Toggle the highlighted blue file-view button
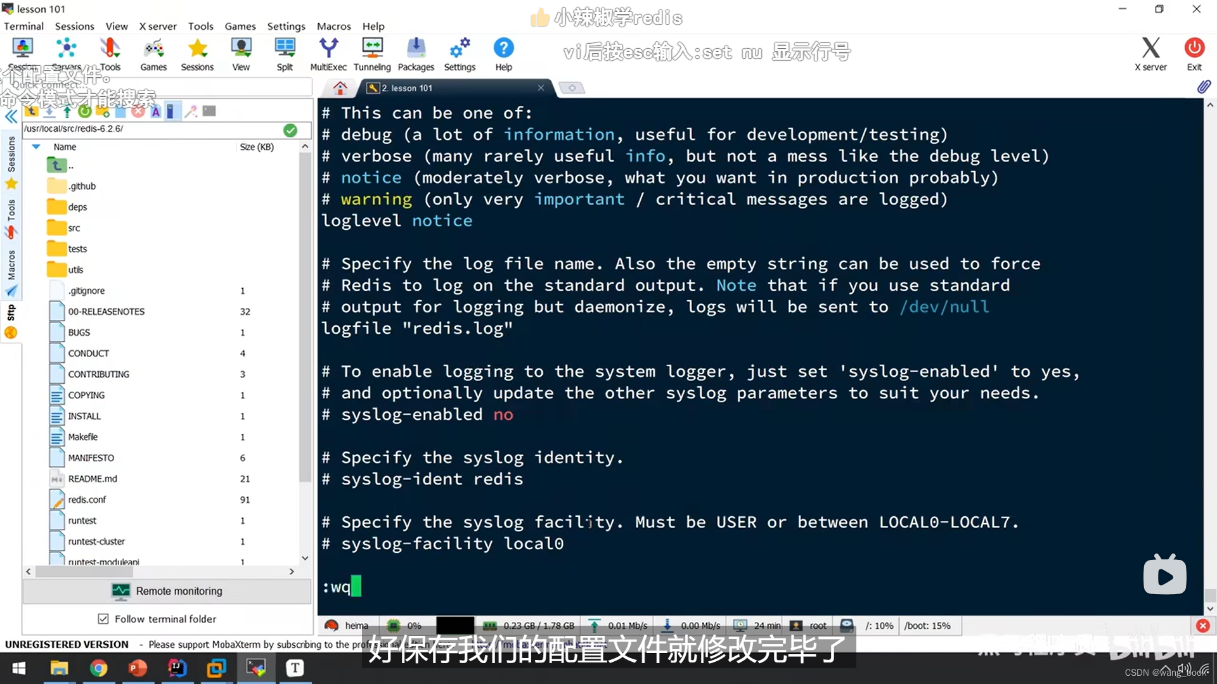1217x684 pixels. pos(171,111)
